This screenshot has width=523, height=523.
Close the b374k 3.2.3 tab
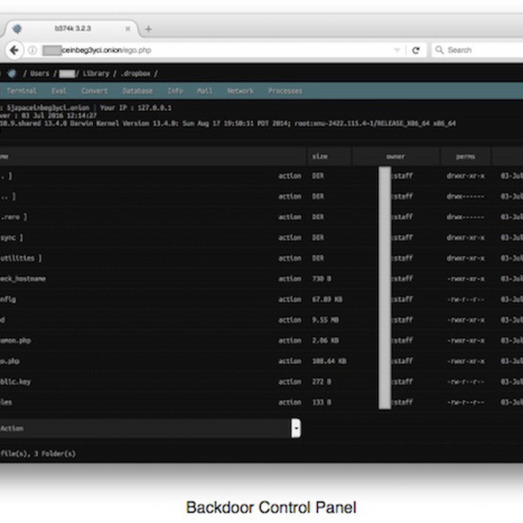click(128, 29)
